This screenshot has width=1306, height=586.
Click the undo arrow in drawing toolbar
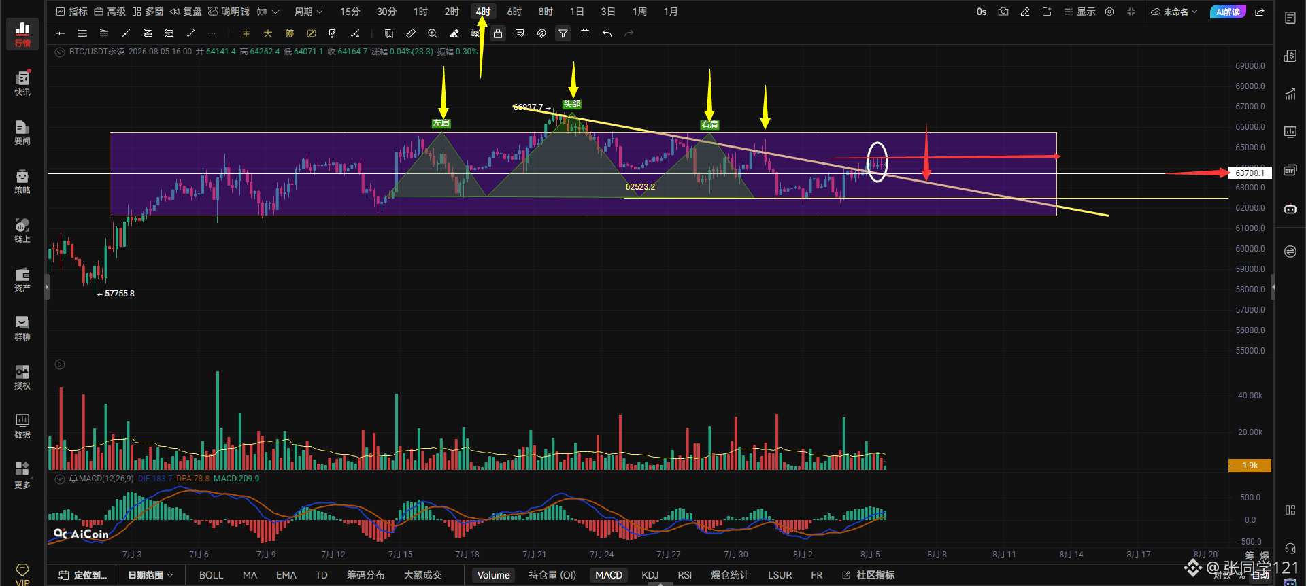coord(607,33)
